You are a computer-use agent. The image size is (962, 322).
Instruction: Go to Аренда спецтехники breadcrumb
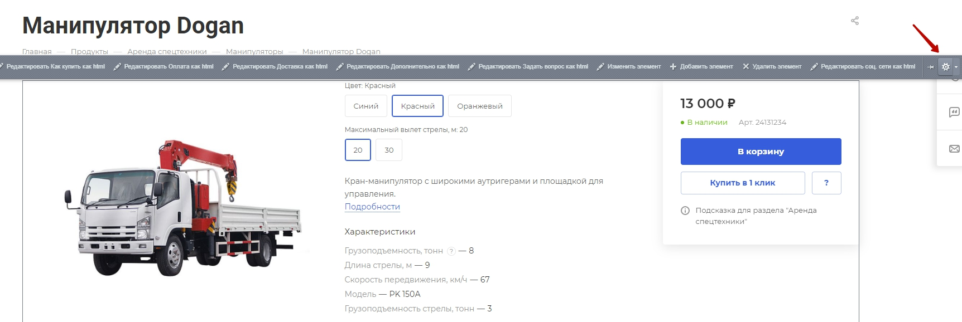point(167,51)
